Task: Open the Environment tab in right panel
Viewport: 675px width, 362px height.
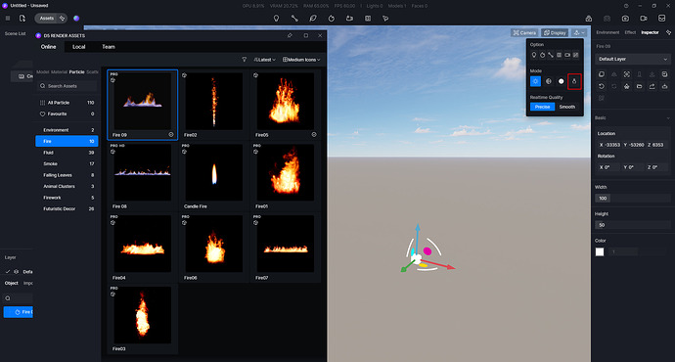Action: 607,32
